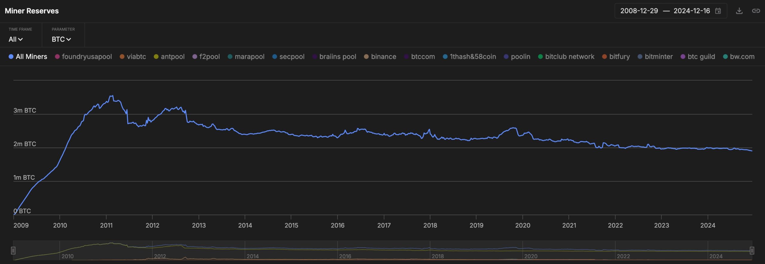
Task: Toggle braiins pool series in legend
Action: (334, 57)
